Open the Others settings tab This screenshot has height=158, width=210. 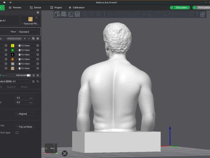click(24, 87)
